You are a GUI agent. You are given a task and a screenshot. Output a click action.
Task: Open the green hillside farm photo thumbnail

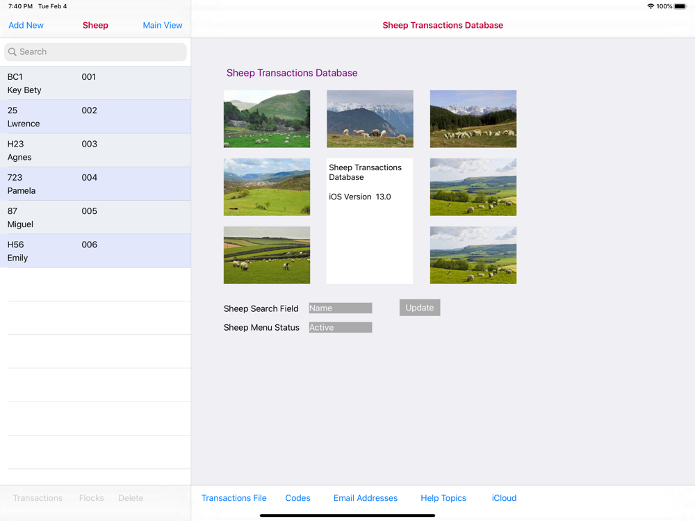pyautogui.click(x=267, y=119)
